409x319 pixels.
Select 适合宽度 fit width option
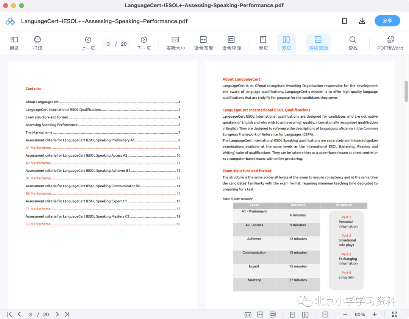click(x=203, y=43)
